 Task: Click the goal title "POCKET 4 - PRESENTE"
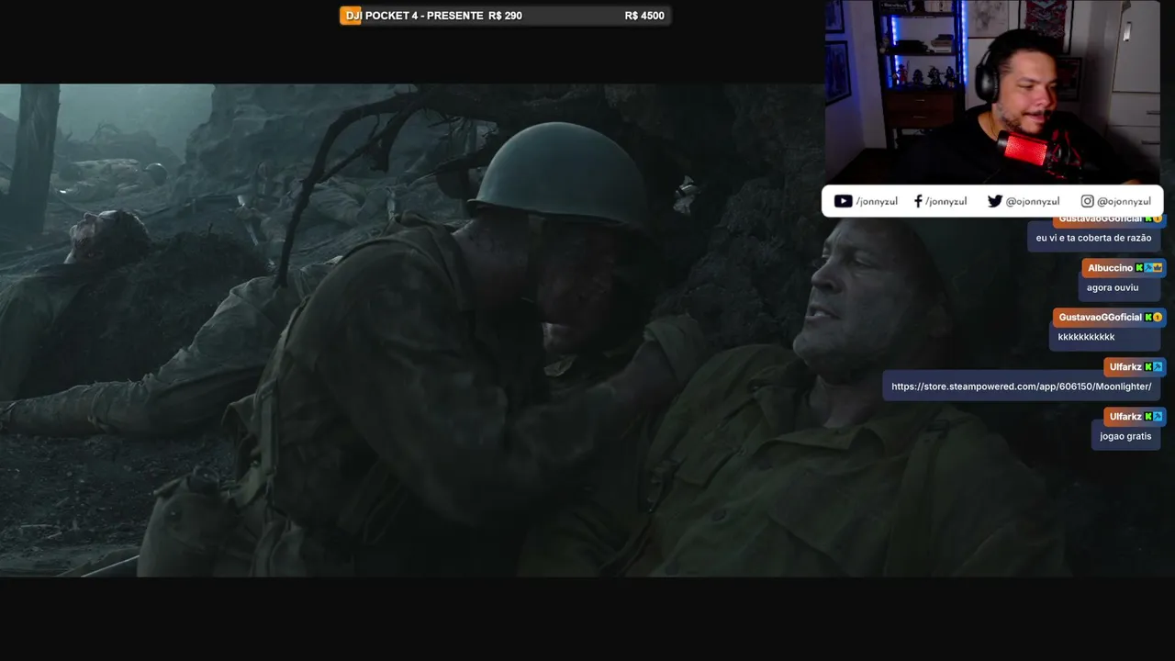[x=424, y=16]
